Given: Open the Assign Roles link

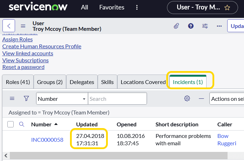Looking at the screenshot, I should (x=18, y=39).
